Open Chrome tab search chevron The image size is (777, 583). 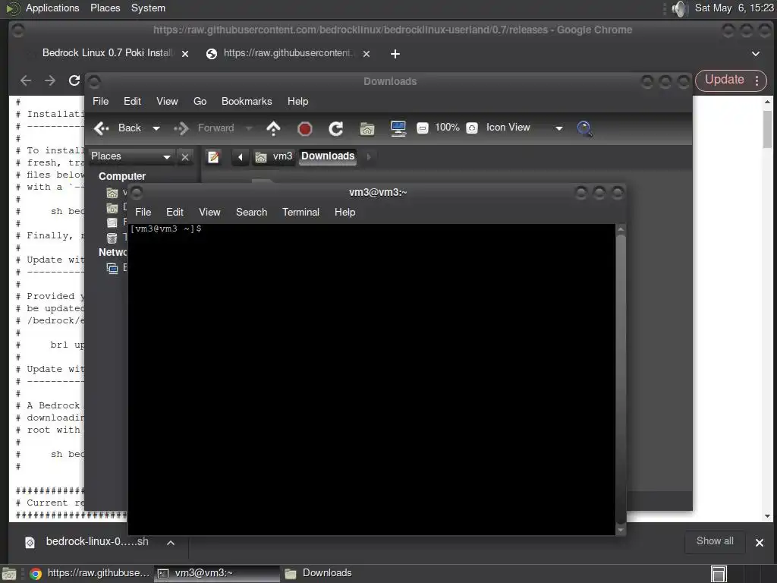click(x=756, y=54)
